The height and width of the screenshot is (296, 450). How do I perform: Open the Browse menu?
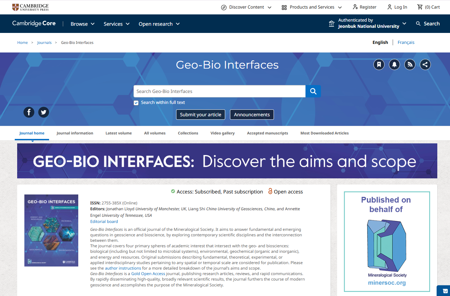83,24
